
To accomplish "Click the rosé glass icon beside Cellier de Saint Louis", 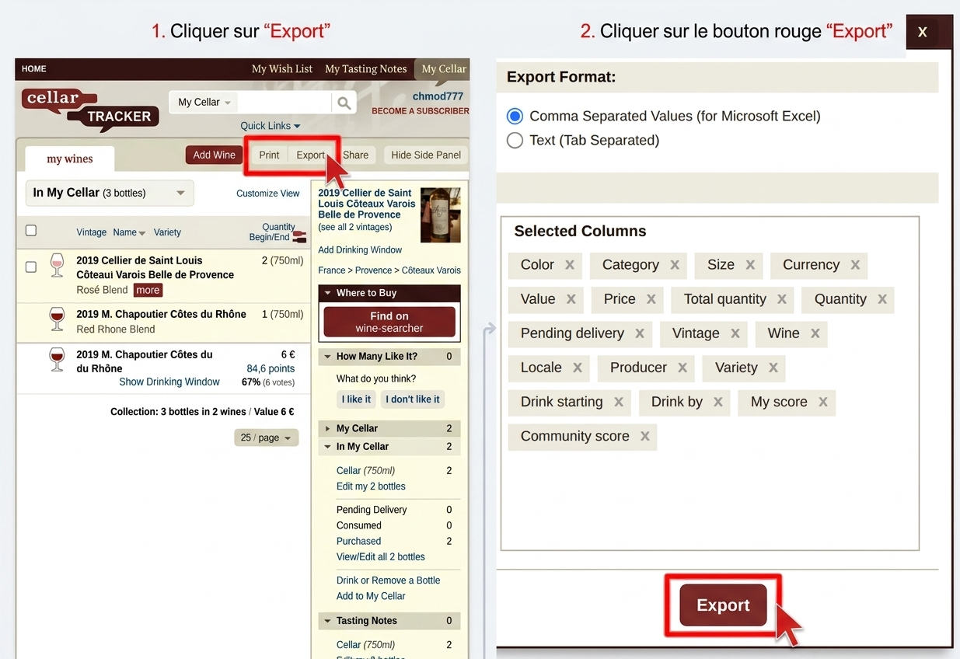I will coord(57,266).
